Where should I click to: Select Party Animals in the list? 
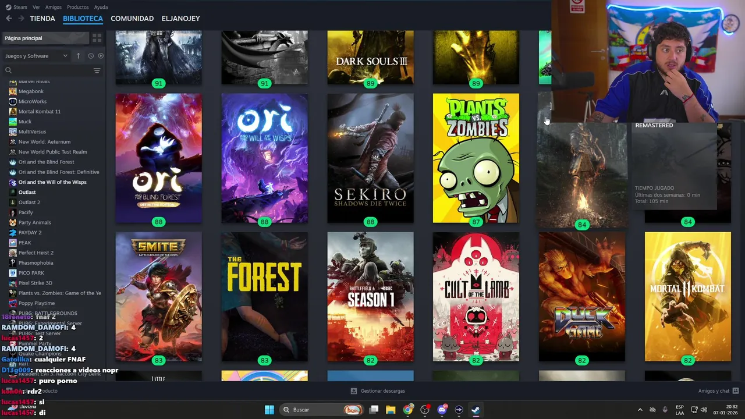[x=34, y=222]
